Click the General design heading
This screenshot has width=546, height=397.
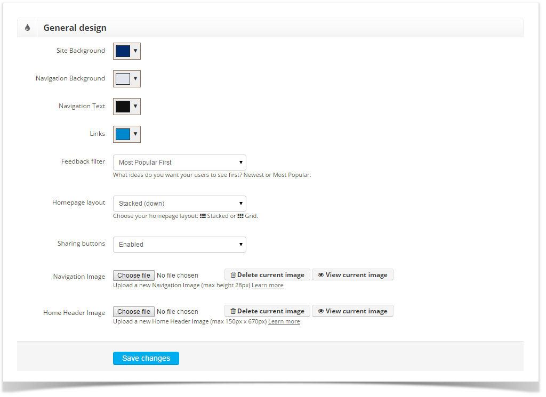tap(75, 28)
